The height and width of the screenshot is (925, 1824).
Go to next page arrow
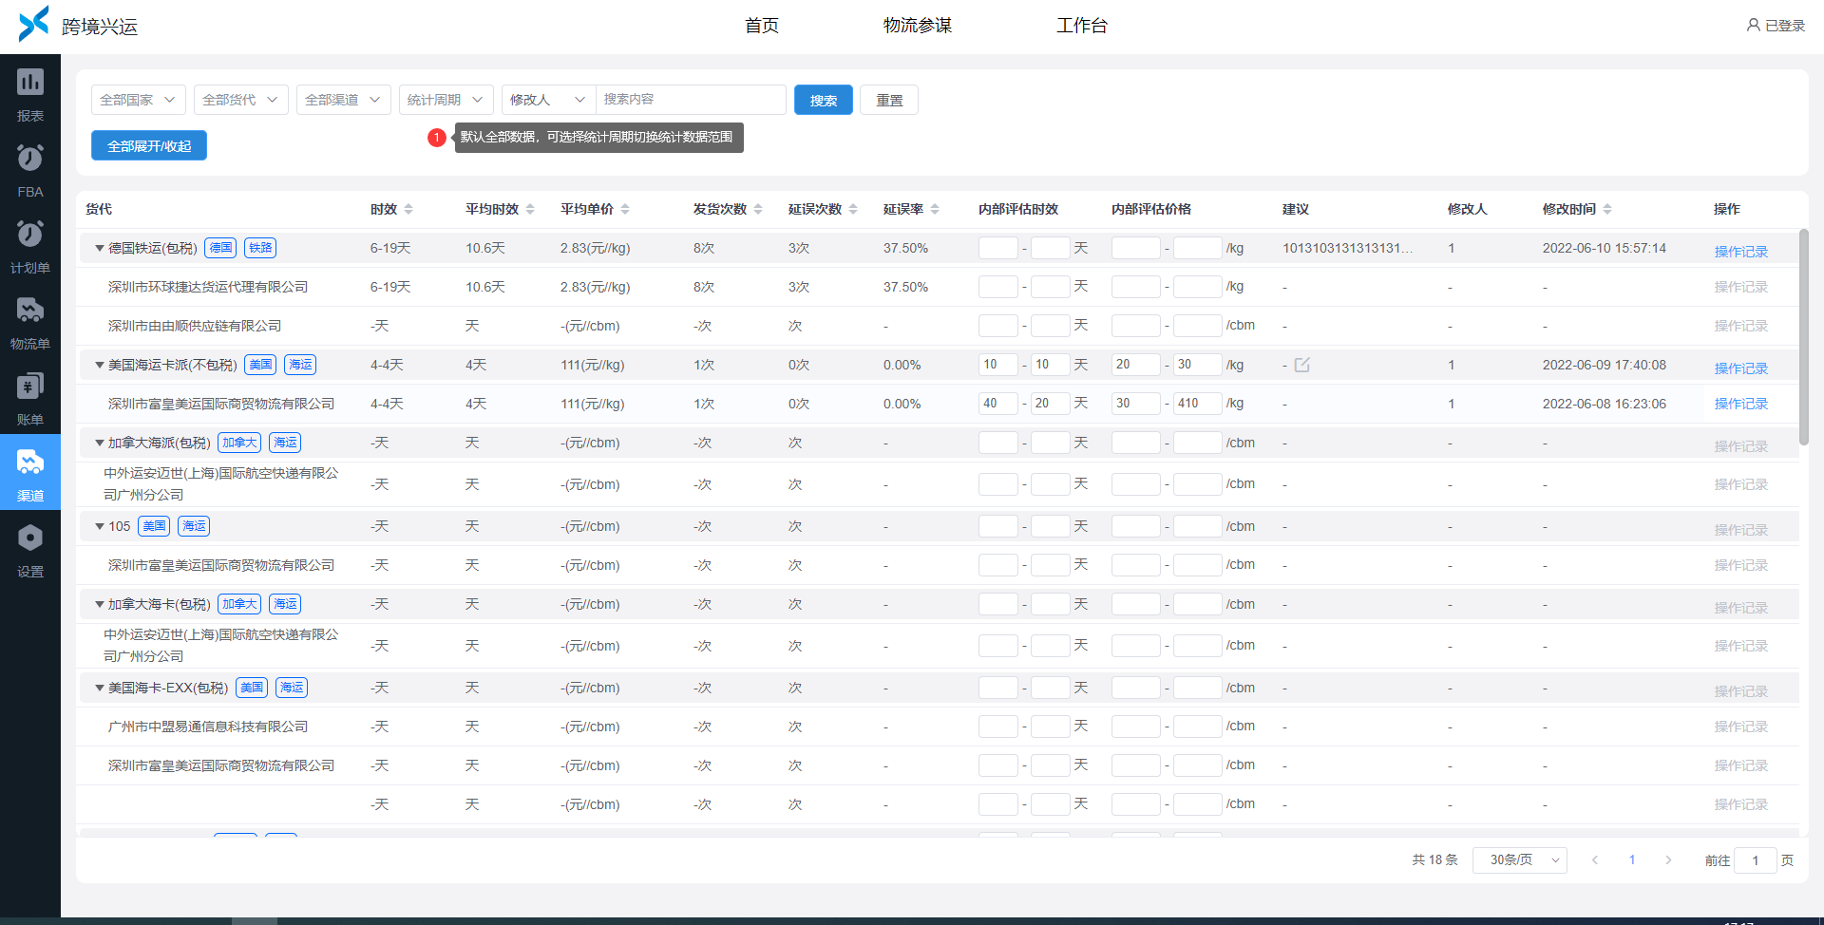point(1668,859)
